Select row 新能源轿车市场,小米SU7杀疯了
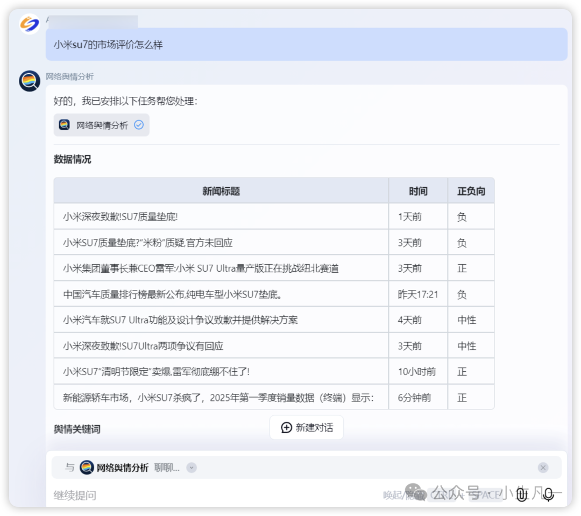The height and width of the screenshot is (516, 581). (x=274, y=398)
